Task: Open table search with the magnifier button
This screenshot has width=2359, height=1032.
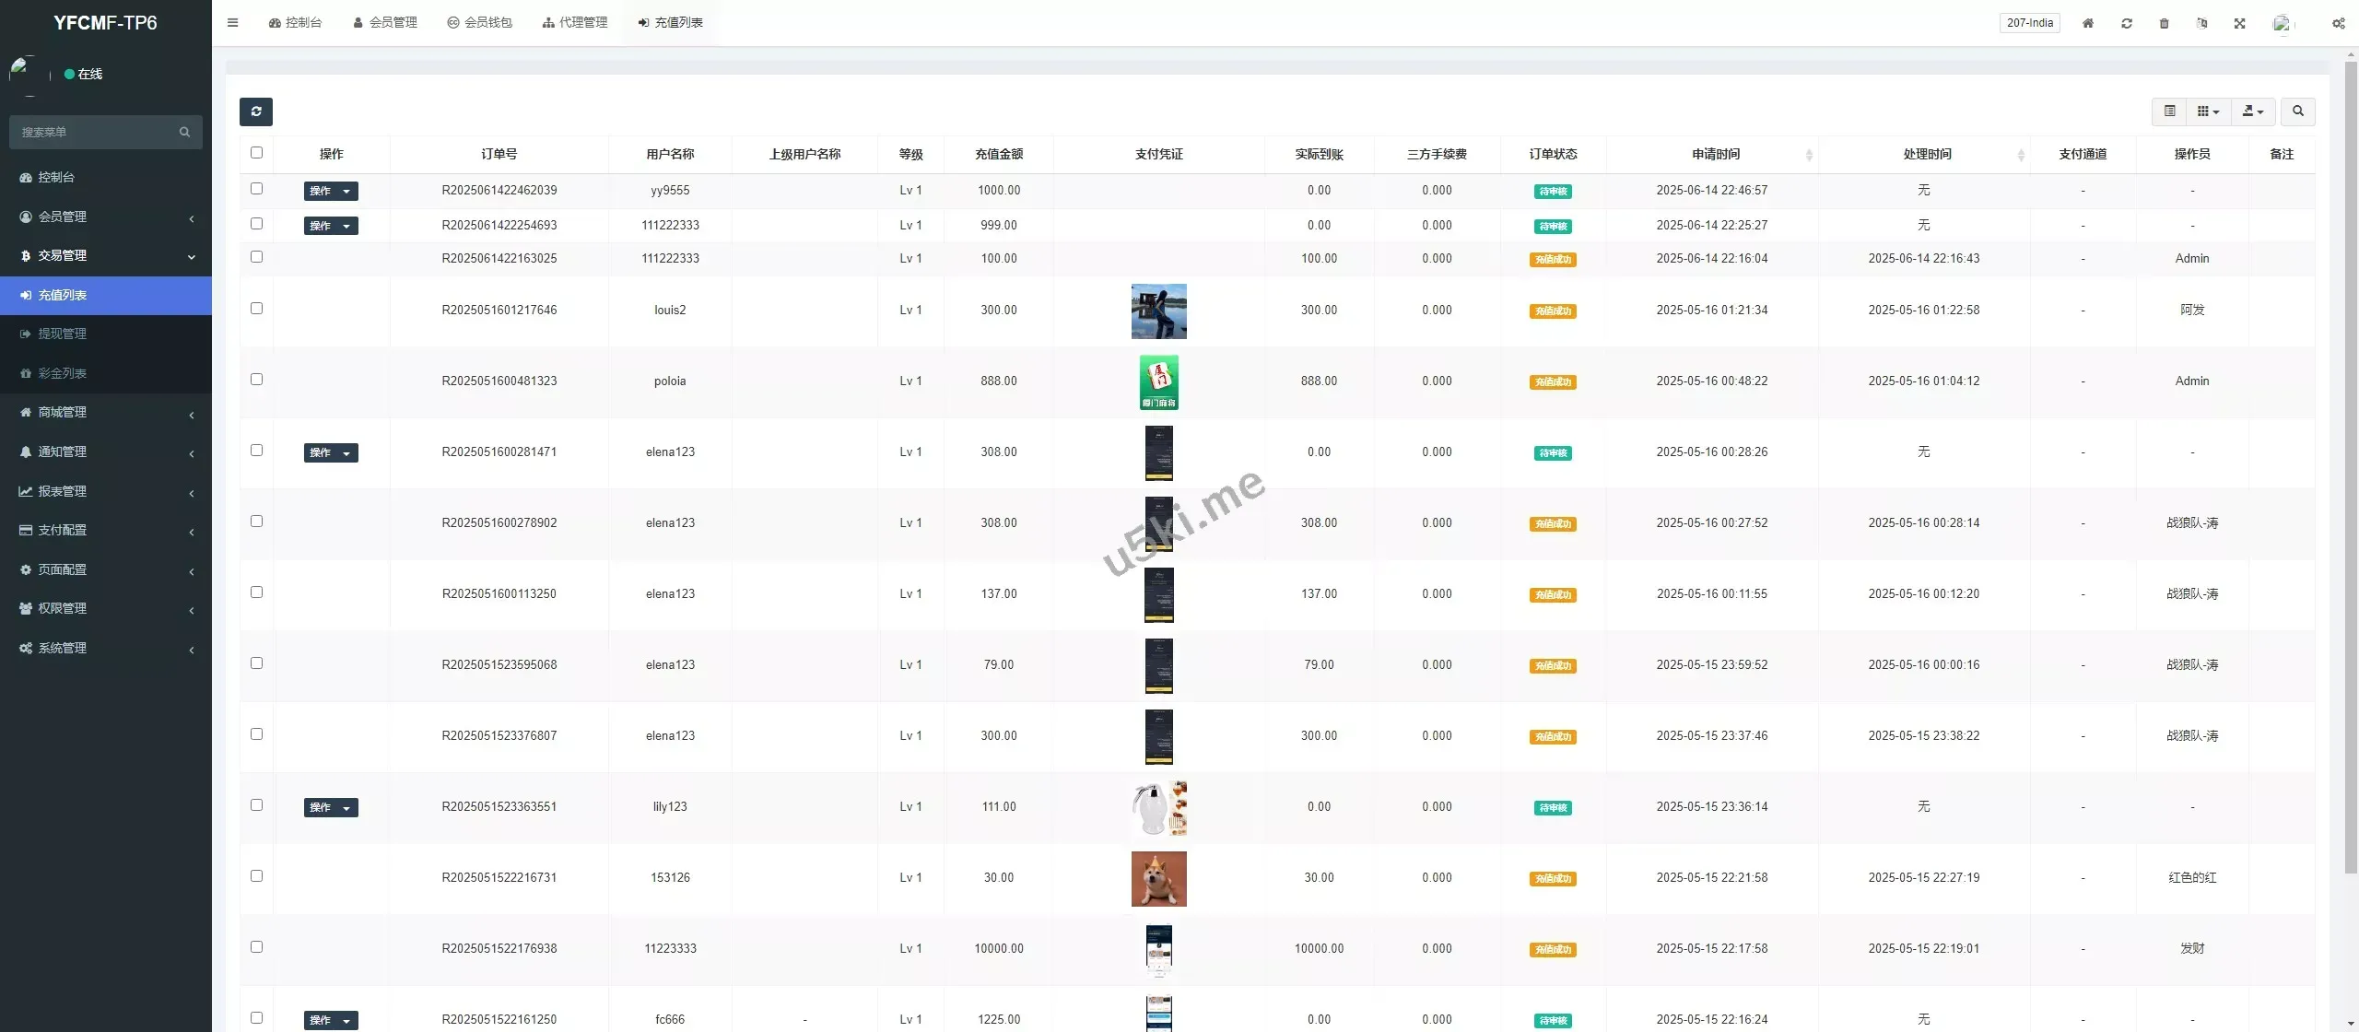Action: coord(2298,111)
